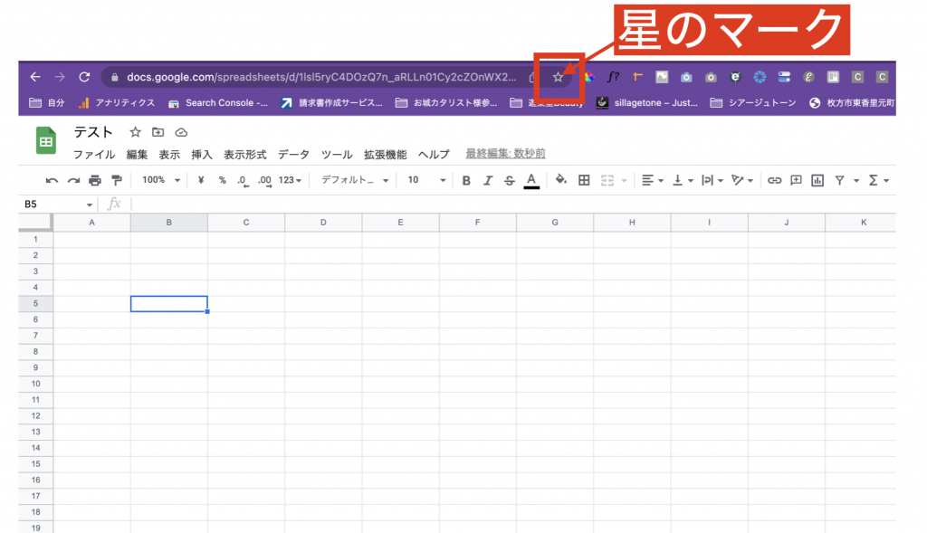Select row 10 header
This screenshot has width=927, height=533.
[x=35, y=384]
